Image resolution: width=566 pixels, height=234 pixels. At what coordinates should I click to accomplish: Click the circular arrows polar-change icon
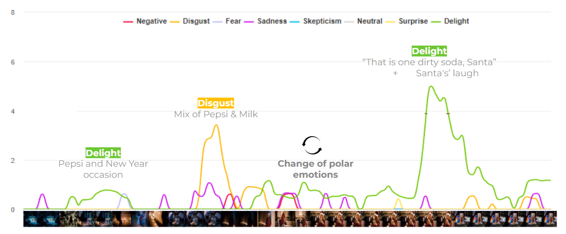pos(312,145)
